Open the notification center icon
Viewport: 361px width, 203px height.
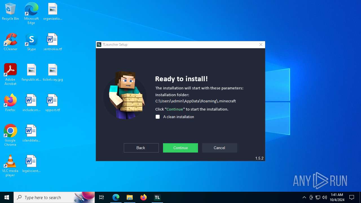tap(352, 197)
